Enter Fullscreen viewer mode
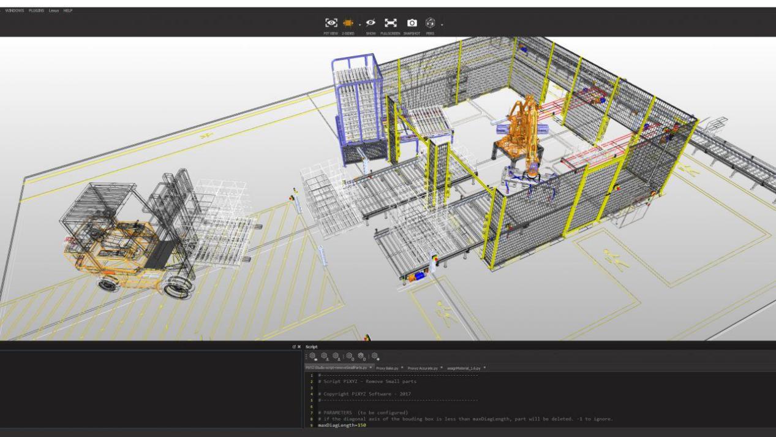The image size is (776, 437). (x=390, y=23)
